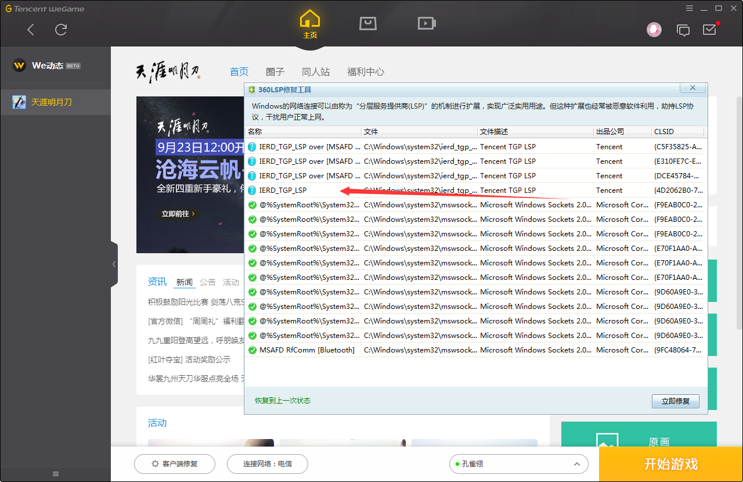
Task: Select We动态 in the sidebar
Action: pos(55,66)
